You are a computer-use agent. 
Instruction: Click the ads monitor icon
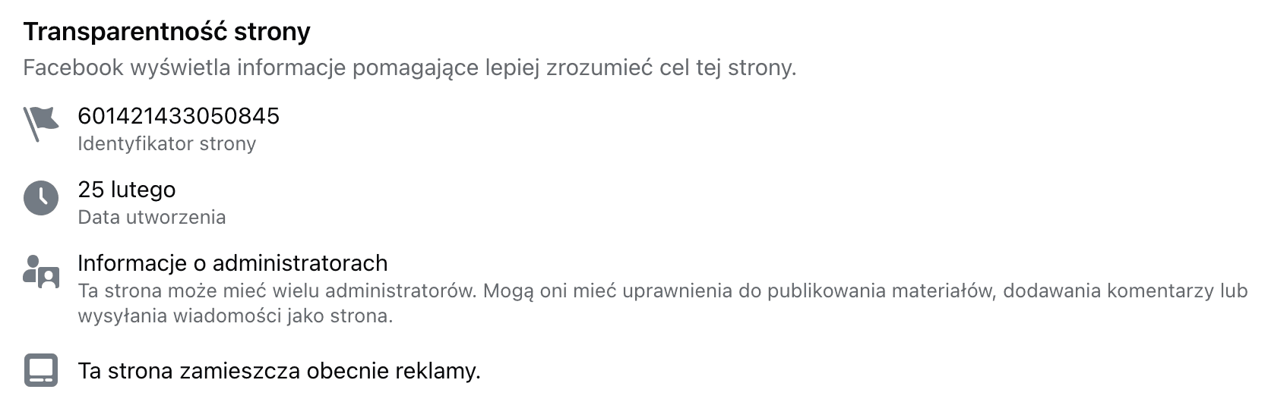coord(41,371)
